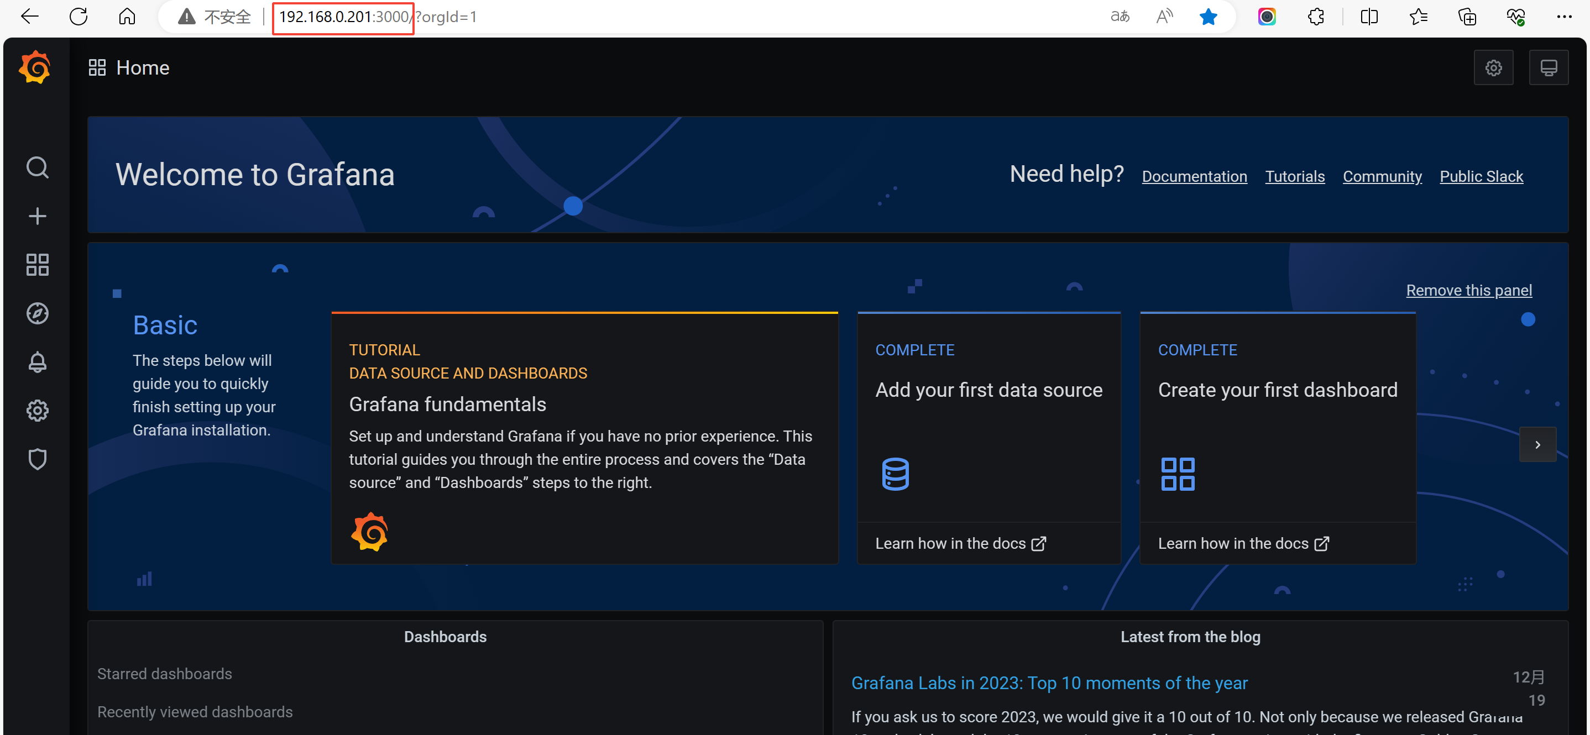Open the browser home page icon
Image resolution: width=1590 pixels, height=735 pixels.
click(127, 17)
